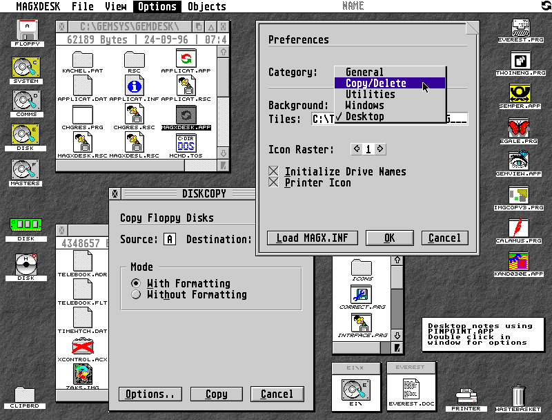Select the CLIPBRD folder icon

25,395
